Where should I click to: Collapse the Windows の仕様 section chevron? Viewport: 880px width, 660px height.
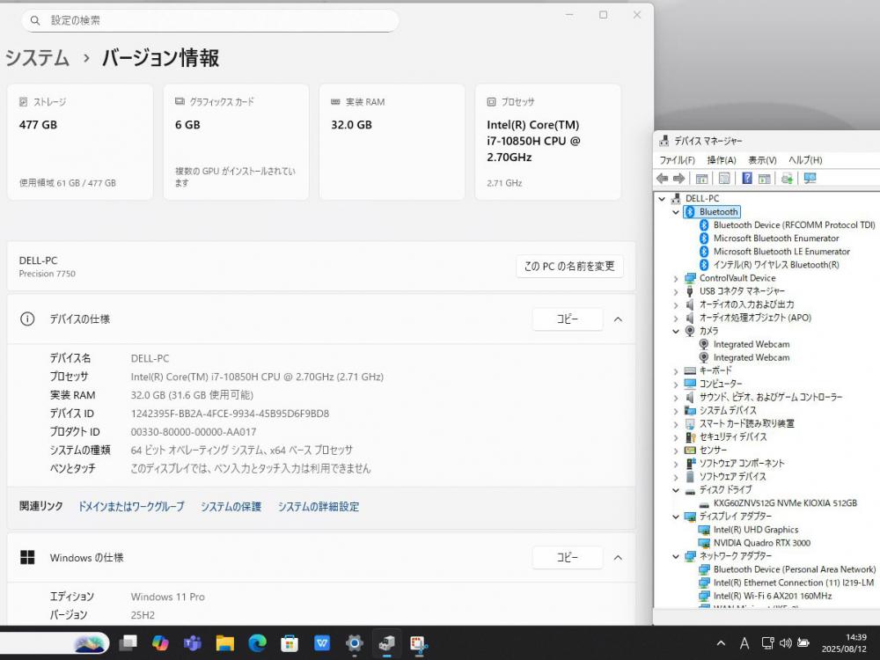pyautogui.click(x=618, y=557)
